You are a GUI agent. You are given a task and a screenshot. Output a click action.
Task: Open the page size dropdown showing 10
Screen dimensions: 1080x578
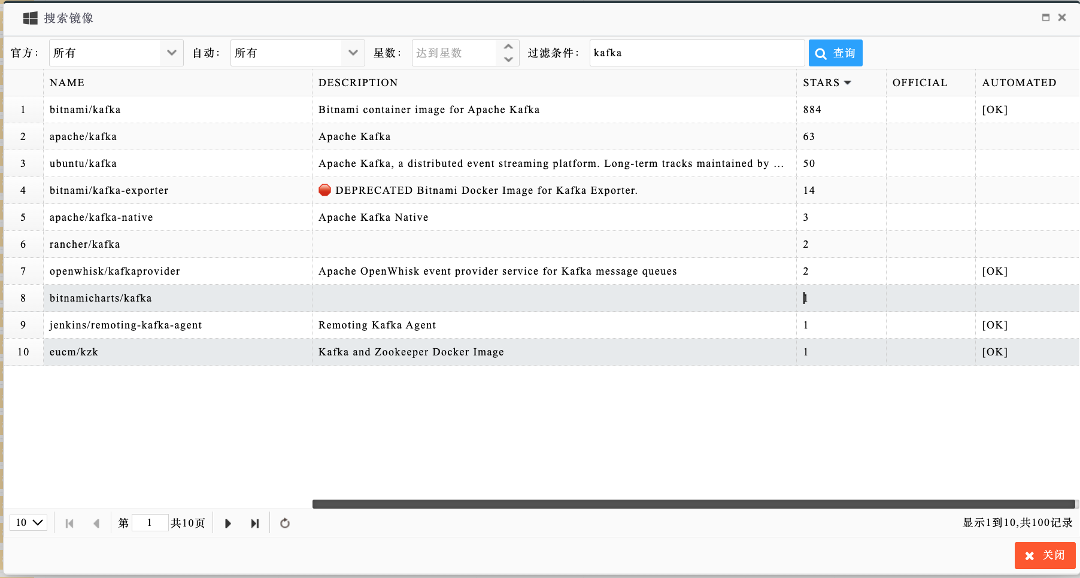29,522
